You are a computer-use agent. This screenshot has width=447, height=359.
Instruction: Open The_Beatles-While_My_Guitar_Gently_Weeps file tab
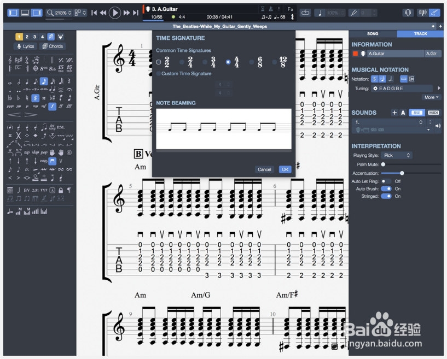(x=219, y=26)
